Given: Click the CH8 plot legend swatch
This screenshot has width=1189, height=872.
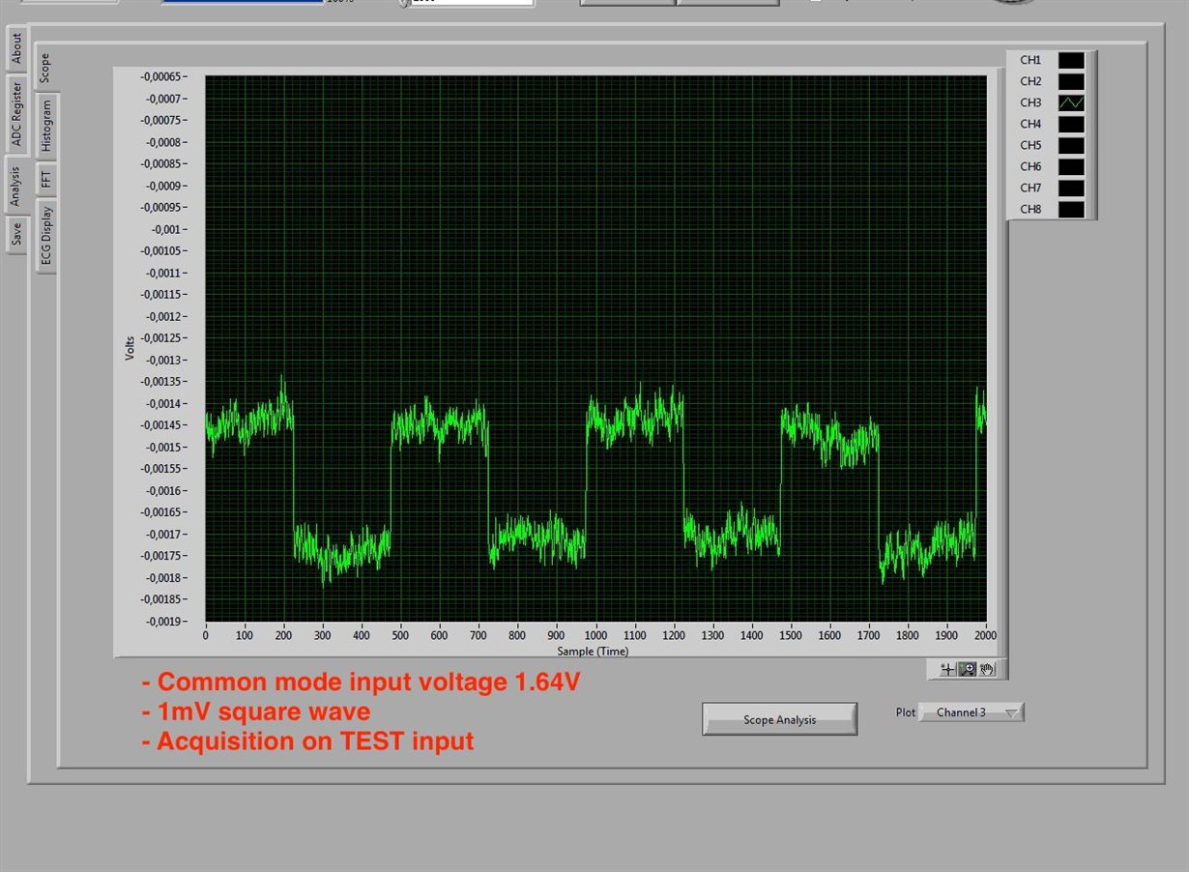Looking at the screenshot, I should [1071, 209].
